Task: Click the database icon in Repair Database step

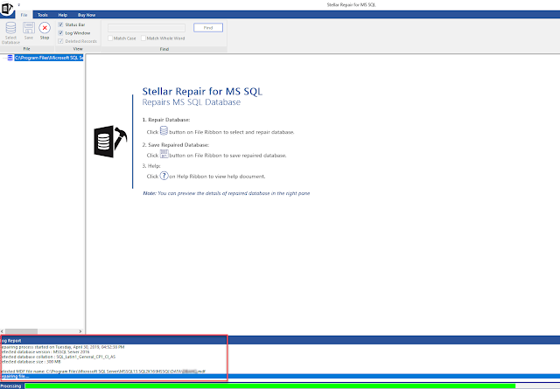Action: coord(164,131)
